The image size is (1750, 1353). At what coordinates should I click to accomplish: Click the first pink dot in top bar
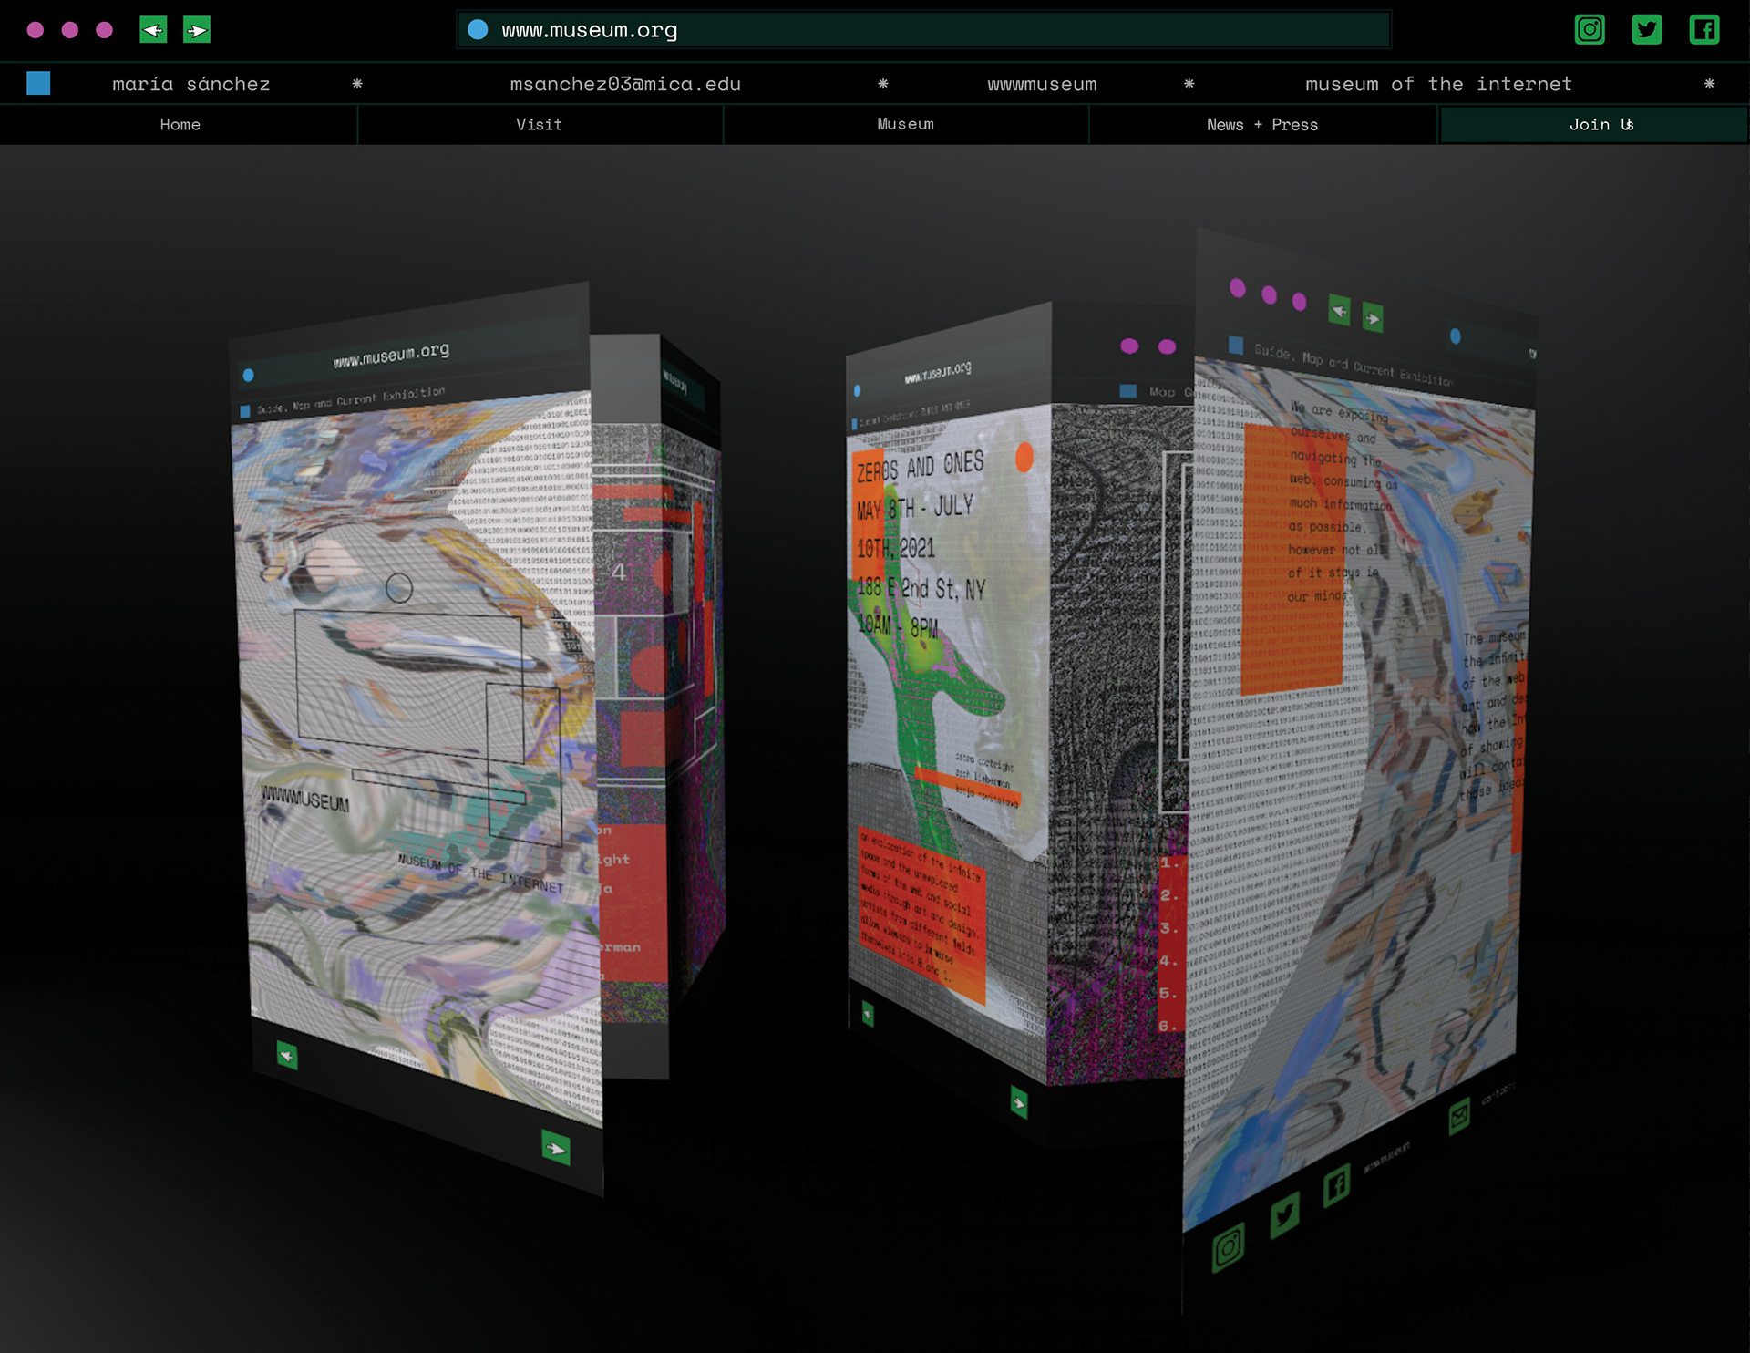click(x=36, y=30)
